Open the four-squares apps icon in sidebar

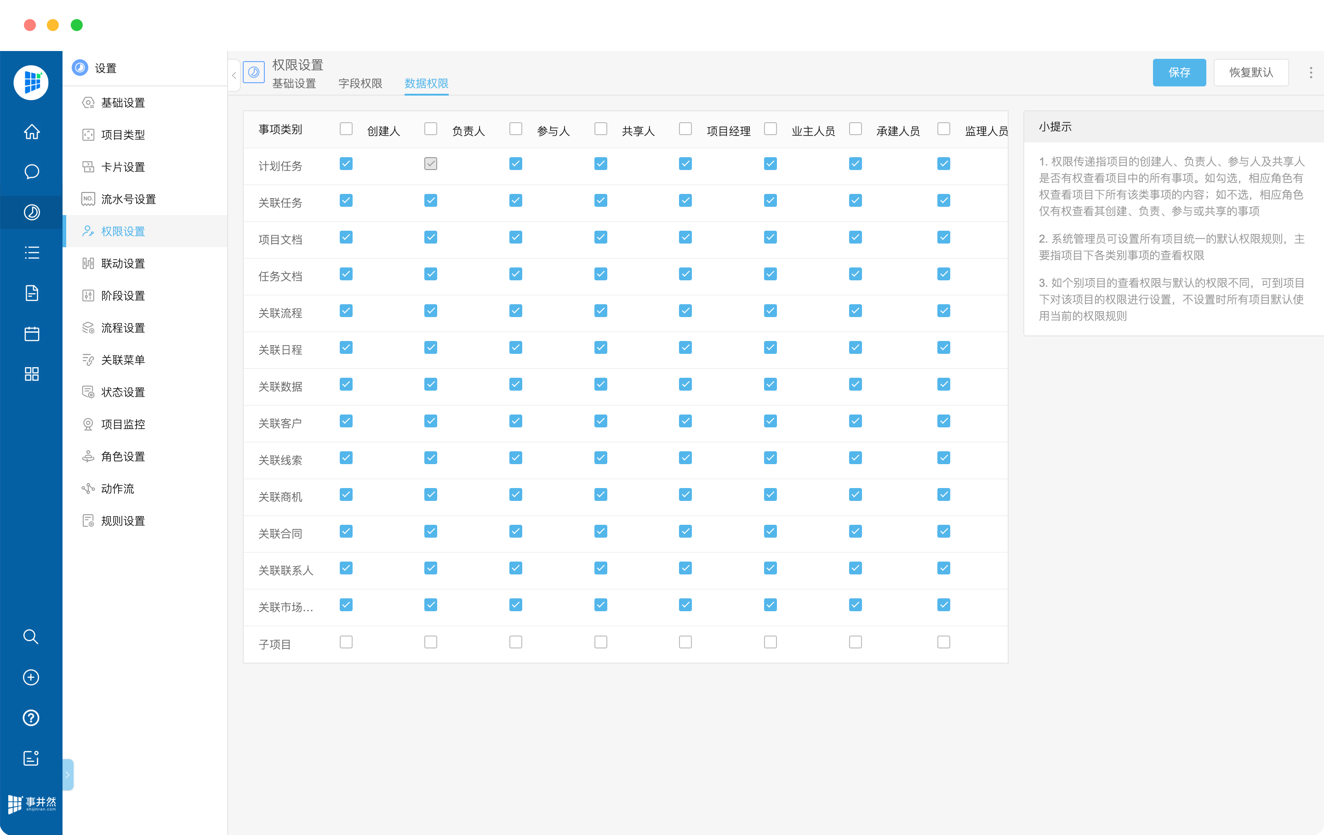31,374
